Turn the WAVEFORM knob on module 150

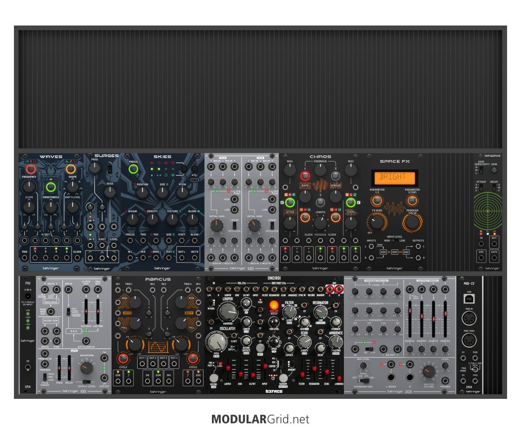87,368
